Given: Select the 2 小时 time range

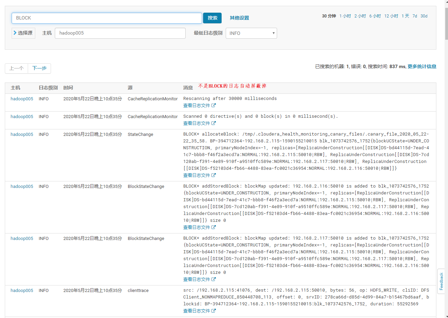Looking at the screenshot, I should point(360,16).
